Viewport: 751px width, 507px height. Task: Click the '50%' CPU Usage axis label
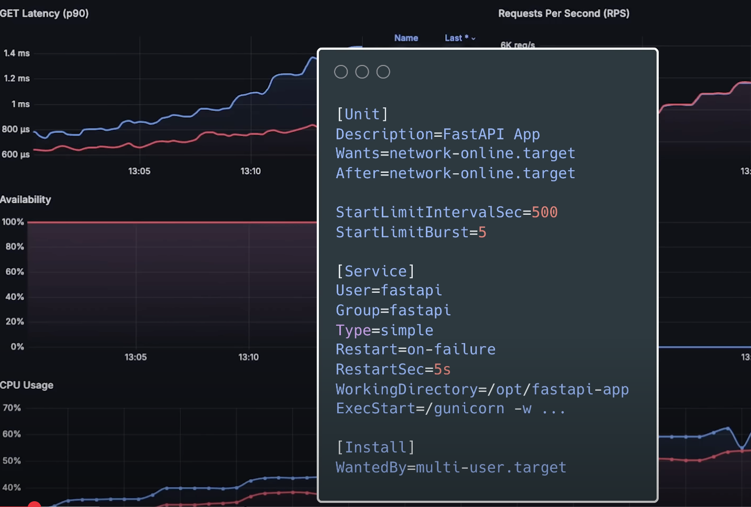(x=12, y=461)
